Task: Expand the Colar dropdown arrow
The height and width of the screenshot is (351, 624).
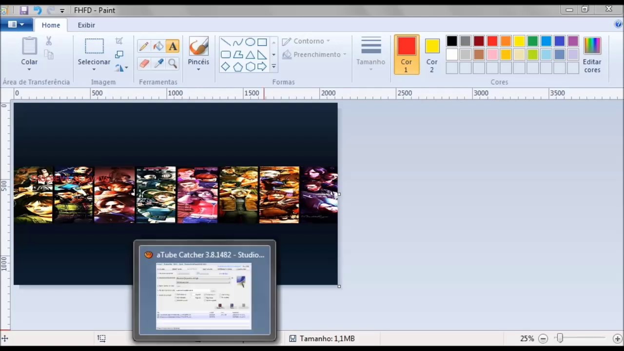Action: (29, 69)
